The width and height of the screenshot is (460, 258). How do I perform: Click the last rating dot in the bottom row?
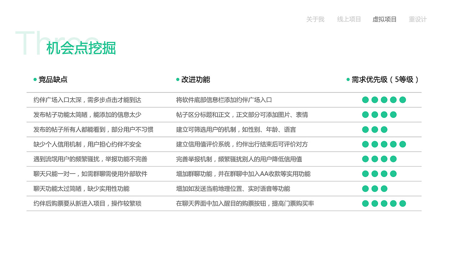coord(403,203)
